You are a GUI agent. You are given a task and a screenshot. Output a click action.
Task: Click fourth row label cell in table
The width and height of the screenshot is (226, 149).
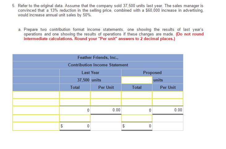click(36, 118)
